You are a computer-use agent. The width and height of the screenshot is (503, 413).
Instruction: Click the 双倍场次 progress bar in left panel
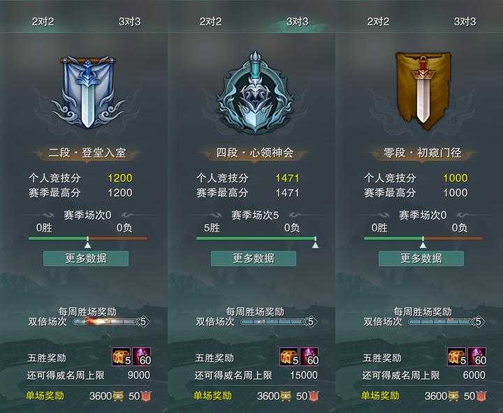[111, 321]
